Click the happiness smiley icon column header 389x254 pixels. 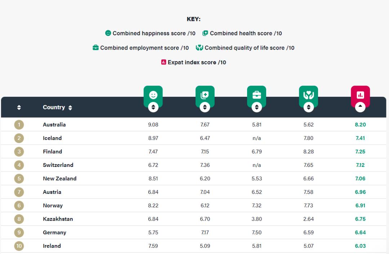tap(153, 95)
